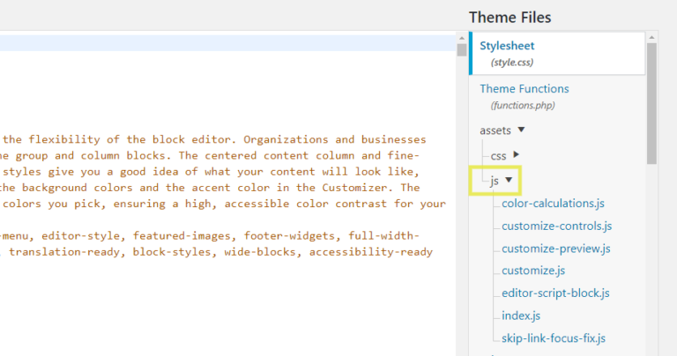Click the code editor scrollbar up arrow

[462, 38]
